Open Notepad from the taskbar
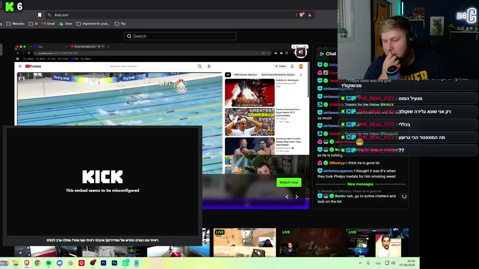479x269 pixels. point(137,263)
